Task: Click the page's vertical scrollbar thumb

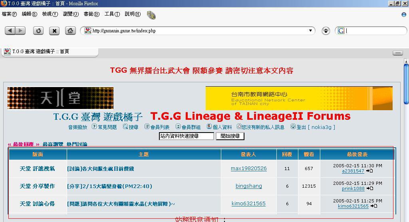Action: coord(406,84)
